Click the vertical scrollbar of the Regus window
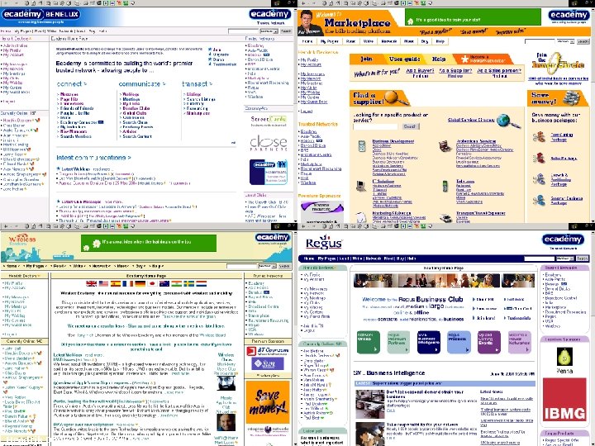Viewport: 595px width, 446px height. [x=593, y=338]
